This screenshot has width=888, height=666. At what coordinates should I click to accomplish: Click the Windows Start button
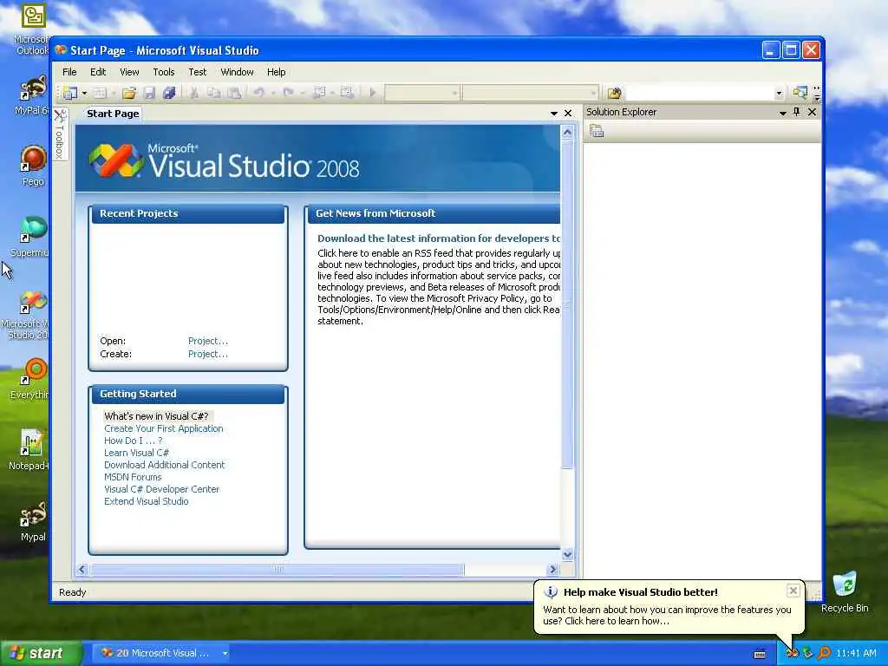coord(41,653)
